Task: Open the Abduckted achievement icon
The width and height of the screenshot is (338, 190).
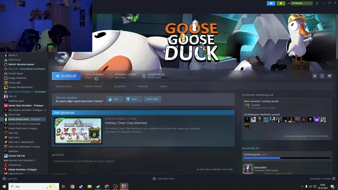Action: click(248, 169)
